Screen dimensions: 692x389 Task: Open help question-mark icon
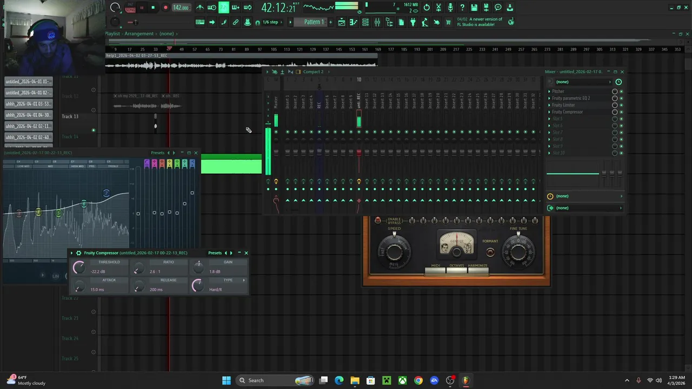tap(462, 8)
